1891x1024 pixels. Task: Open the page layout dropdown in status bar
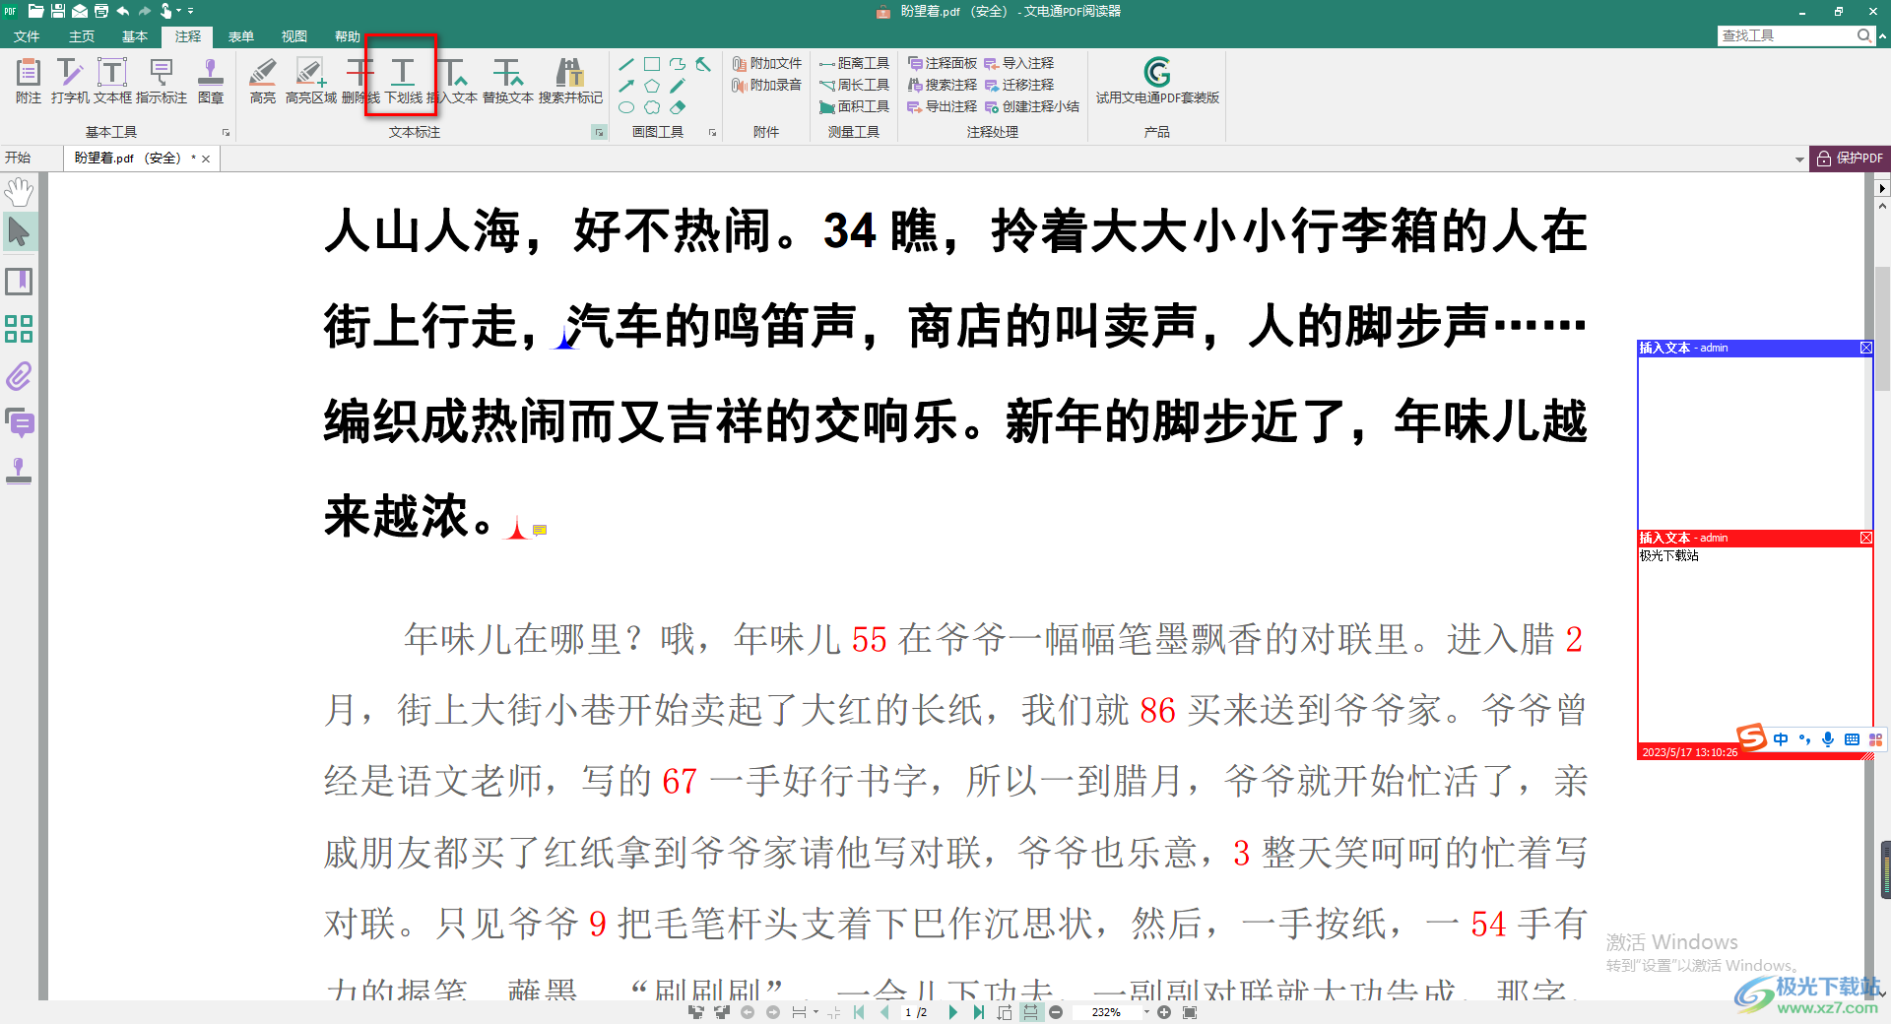point(815,1012)
